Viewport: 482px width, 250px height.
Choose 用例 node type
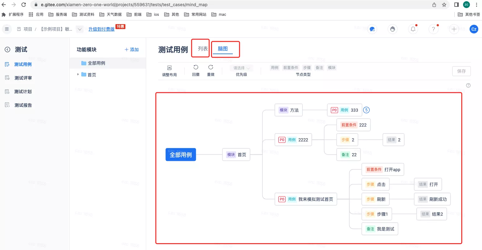tap(275, 68)
